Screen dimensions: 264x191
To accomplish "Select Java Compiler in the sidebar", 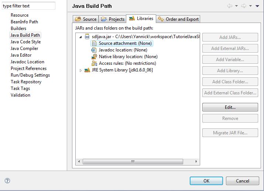I will click(x=24, y=48).
